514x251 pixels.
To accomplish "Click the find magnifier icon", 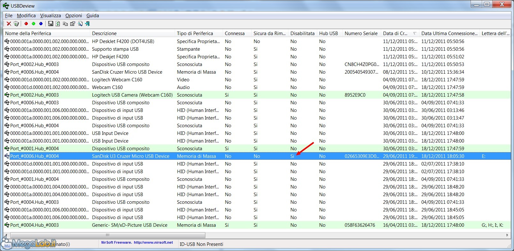I will click(80, 24).
